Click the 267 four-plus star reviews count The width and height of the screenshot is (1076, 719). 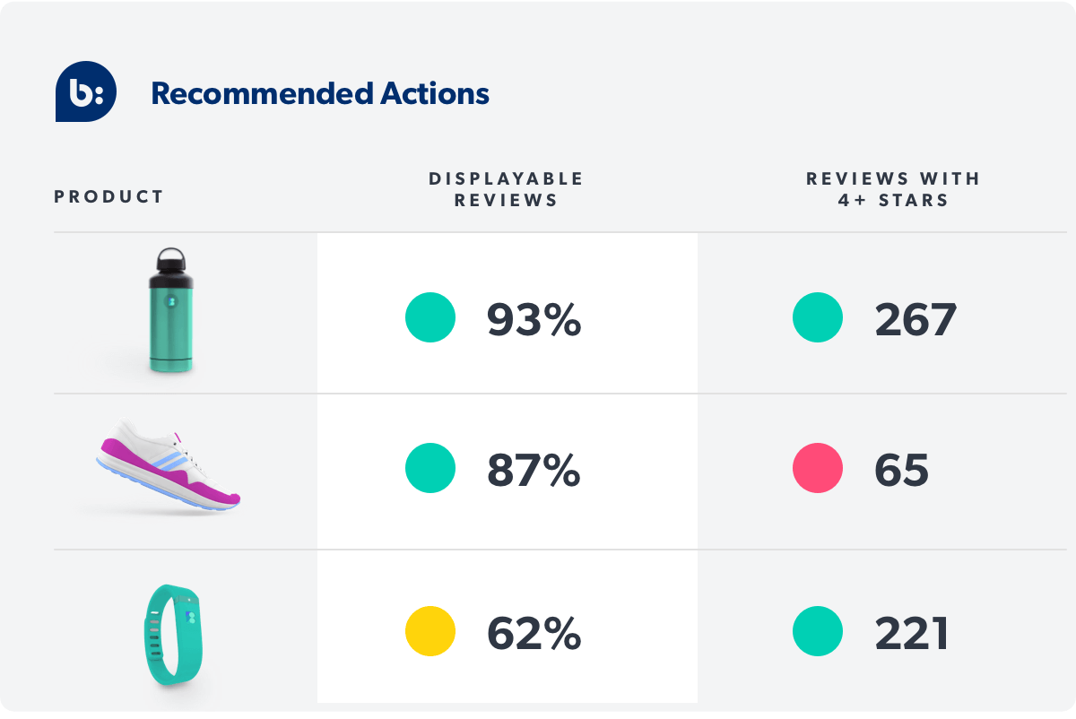(x=915, y=319)
